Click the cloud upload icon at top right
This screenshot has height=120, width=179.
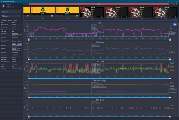click(x=177, y=4)
